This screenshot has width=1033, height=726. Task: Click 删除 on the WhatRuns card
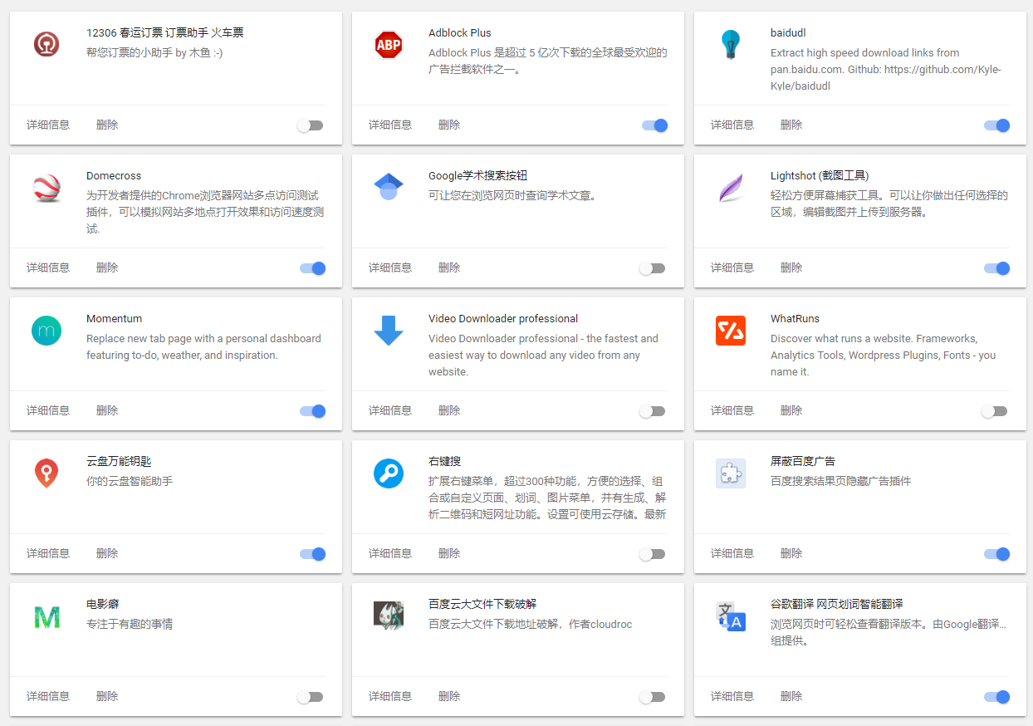(x=791, y=410)
